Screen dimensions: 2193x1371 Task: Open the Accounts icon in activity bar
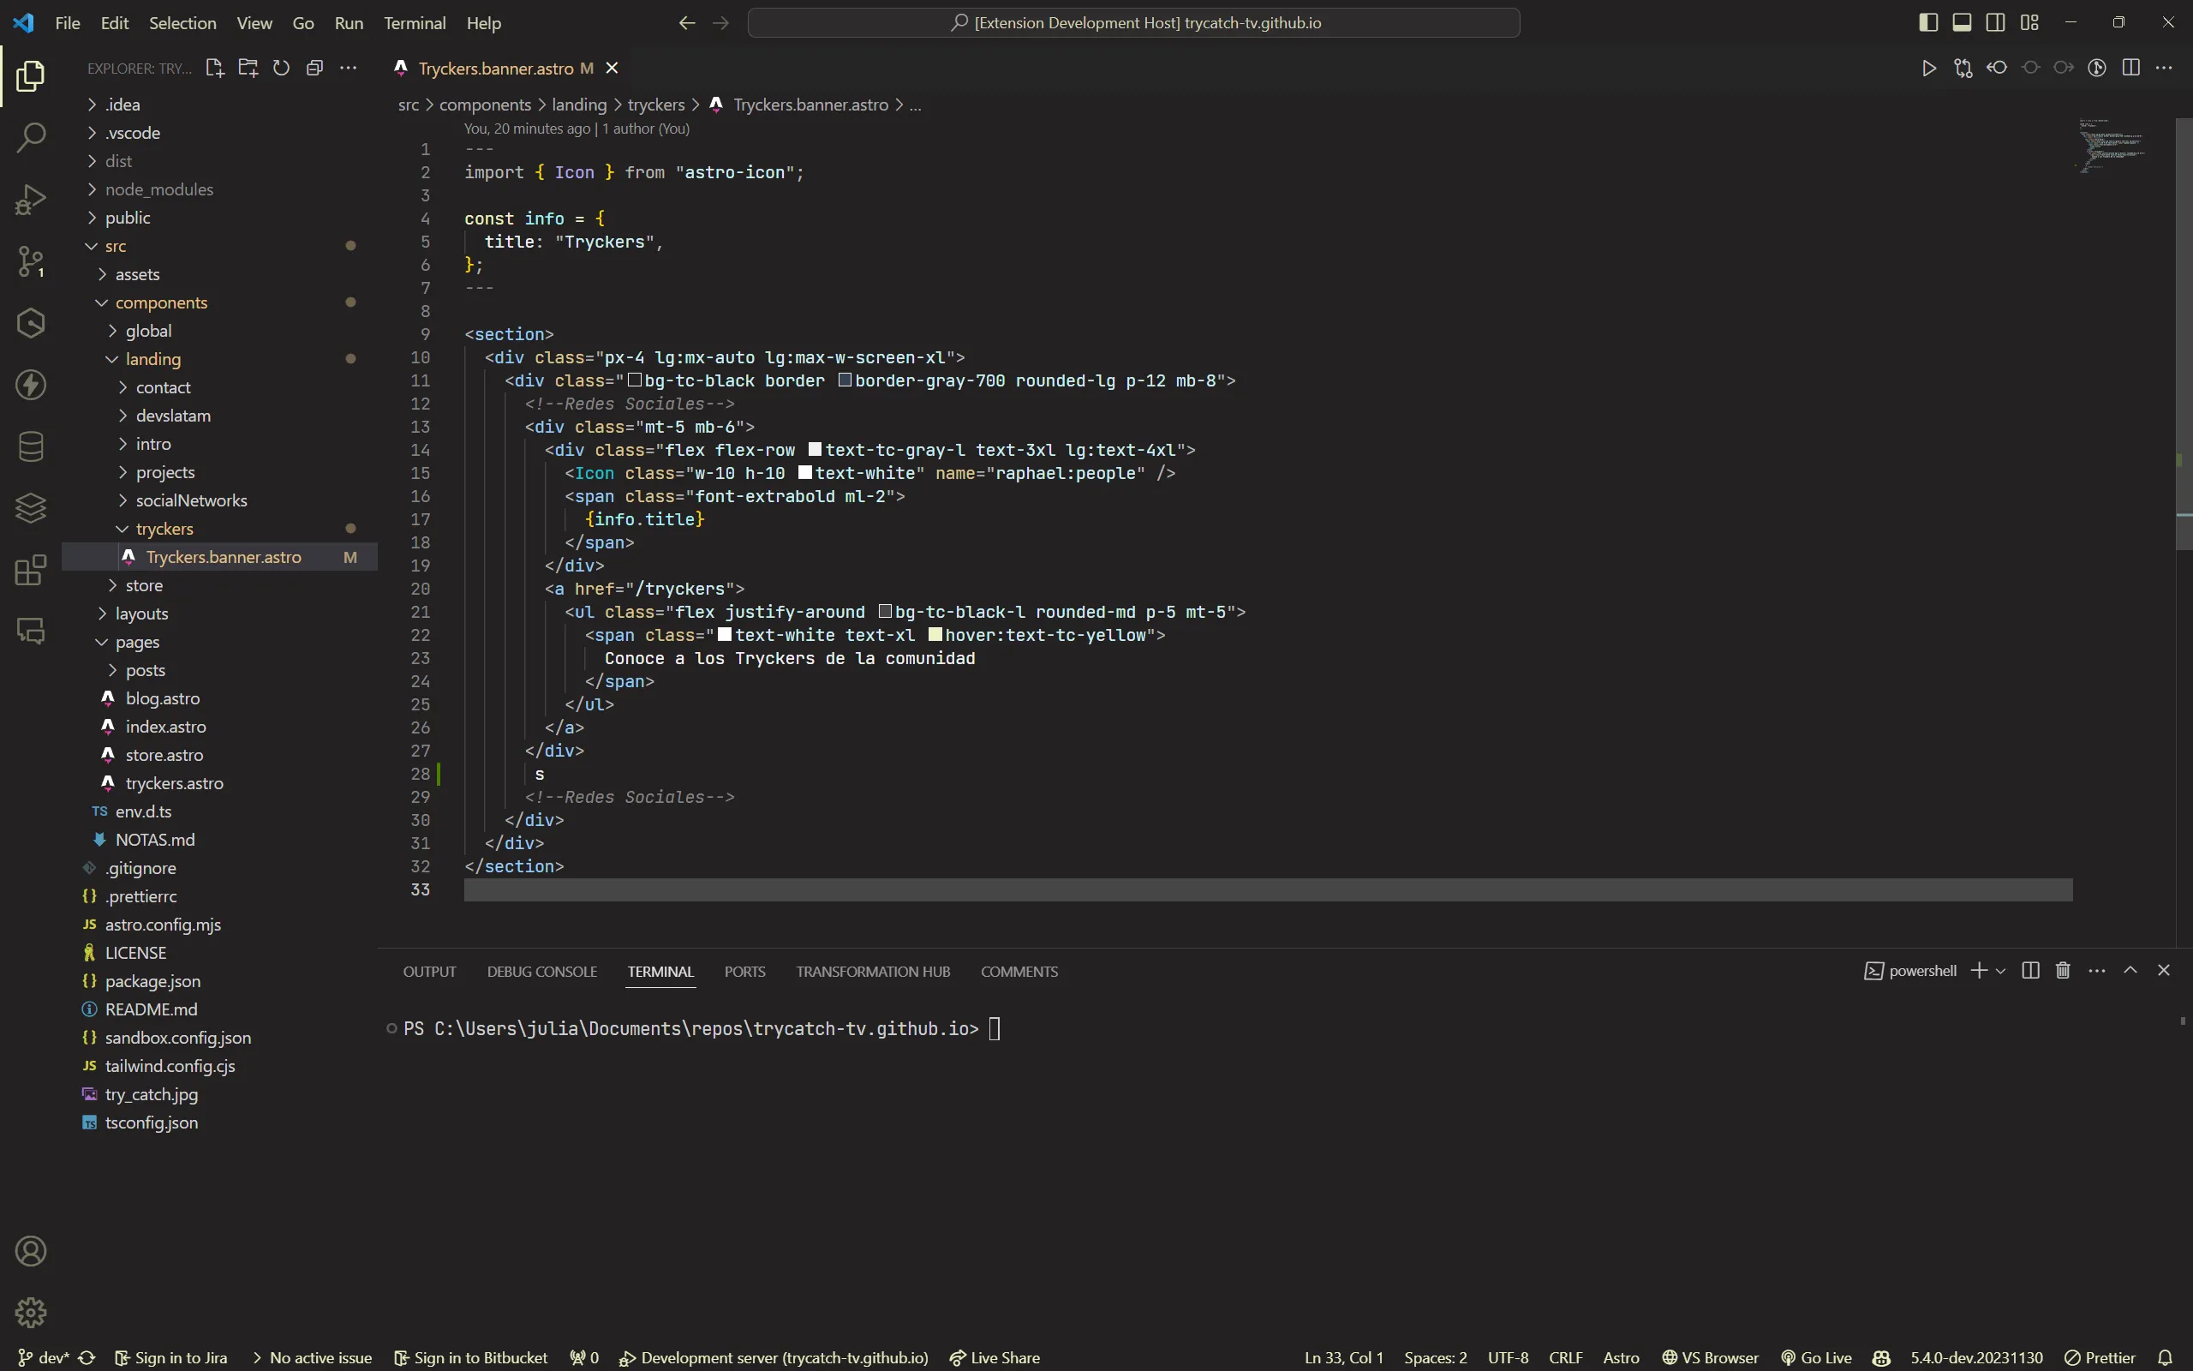pos(31,1251)
